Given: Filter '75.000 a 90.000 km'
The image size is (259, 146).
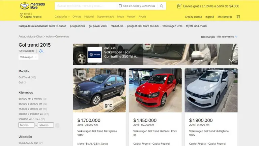Looking at the screenshot, I should click(x=30, y=109).
